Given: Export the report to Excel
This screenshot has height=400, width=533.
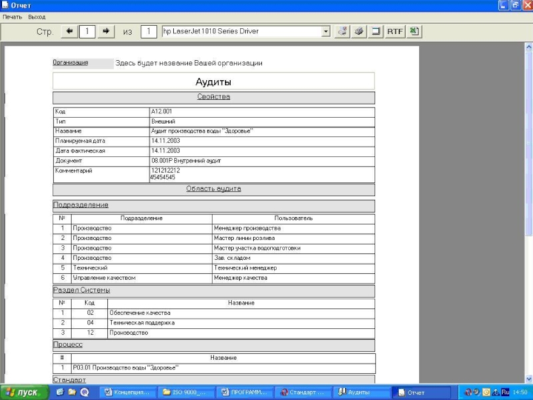Looking at the screenshot, I should 414,31.
